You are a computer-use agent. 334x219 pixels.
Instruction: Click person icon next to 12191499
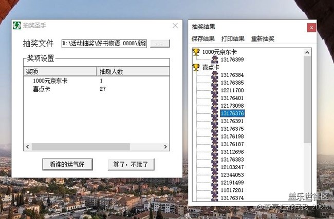click(x=215, y=183)
